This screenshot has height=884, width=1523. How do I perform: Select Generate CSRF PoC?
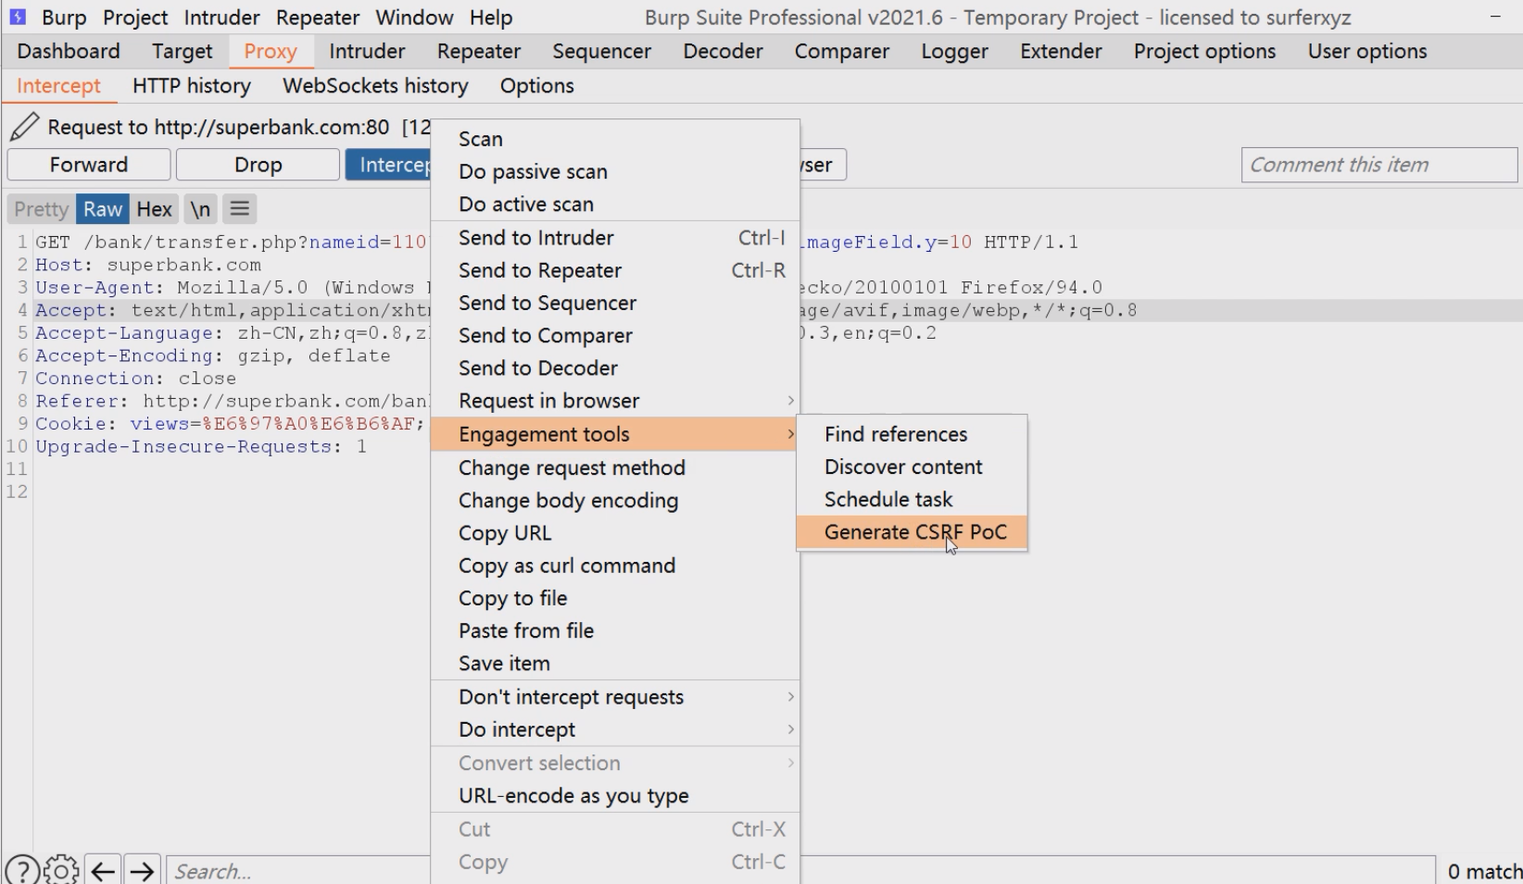pos(912,532)
